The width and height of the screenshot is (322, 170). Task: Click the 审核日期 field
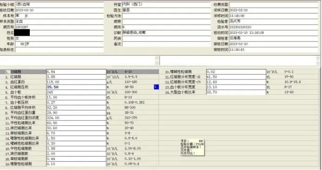tap(274, 44)
